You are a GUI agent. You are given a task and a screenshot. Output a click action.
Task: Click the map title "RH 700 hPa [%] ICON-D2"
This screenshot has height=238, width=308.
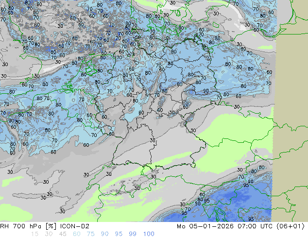(x=45, y=226)
